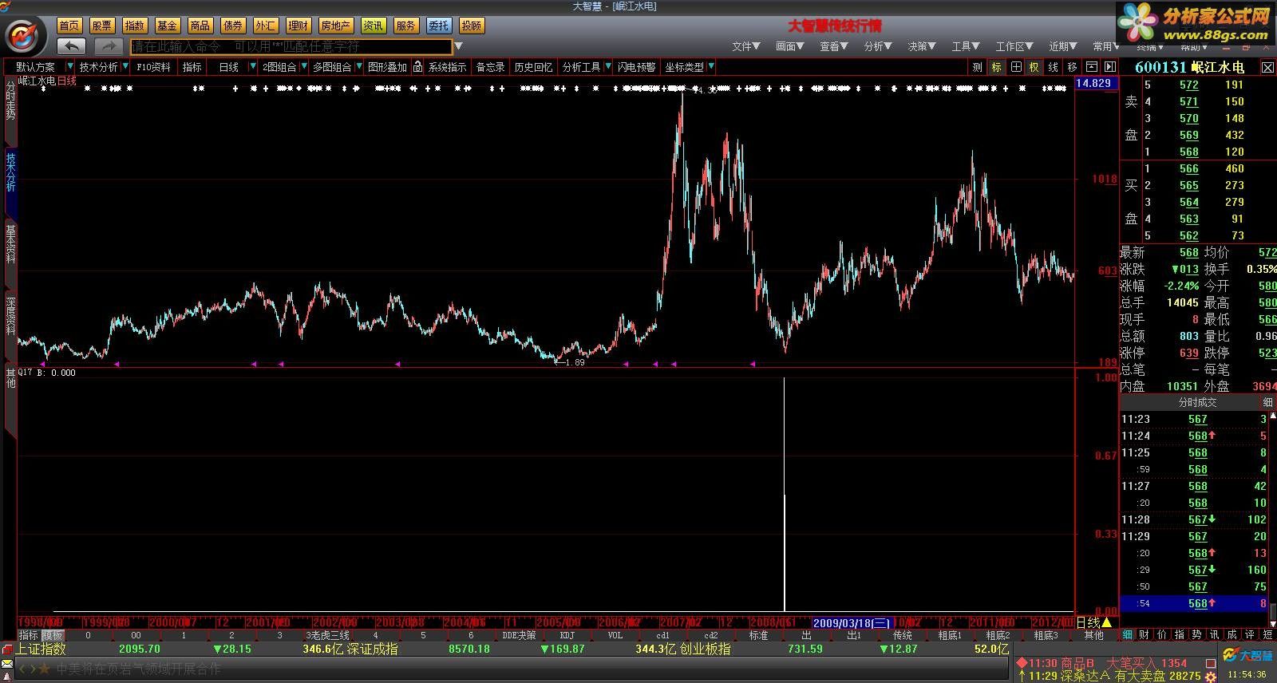Click the star icon in news ticker
Viewport: 1277px width, 683px height.
45,669
